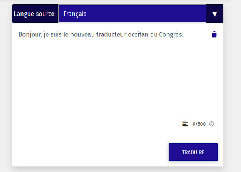Viewport: 241px width, 172px height.
Task: Expand the source language dropdown arrow
Action: [214, 14]
